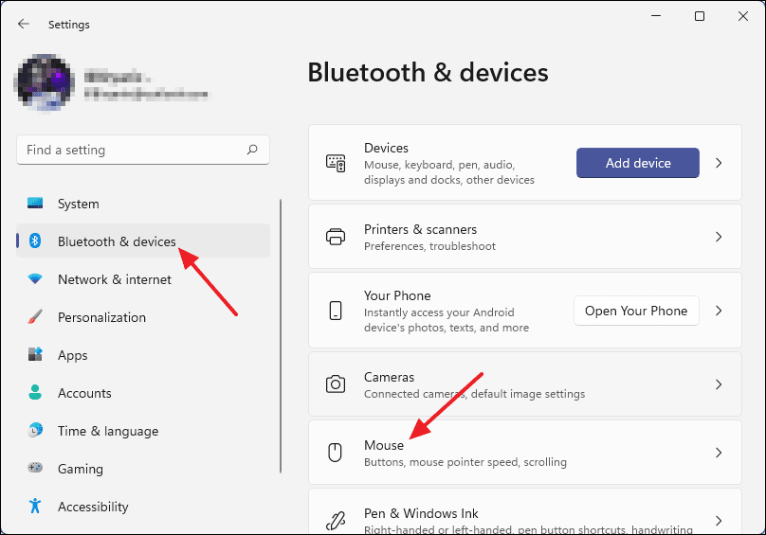Click the System monitor icon
The image size is (766, 535).
(x=35, y=203)
